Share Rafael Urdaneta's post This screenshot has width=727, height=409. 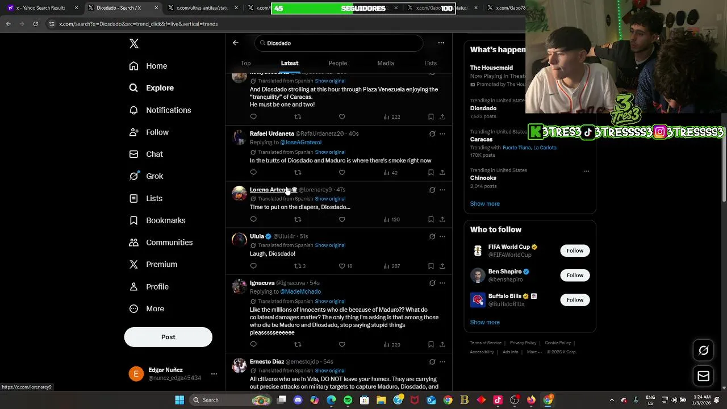[442, 172]
